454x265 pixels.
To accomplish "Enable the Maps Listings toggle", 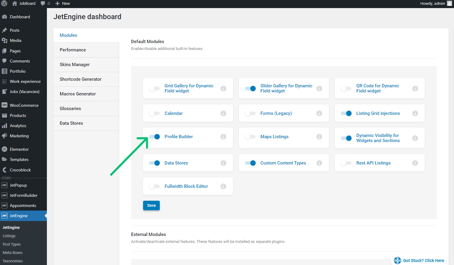I will click(x=250, y=137).
